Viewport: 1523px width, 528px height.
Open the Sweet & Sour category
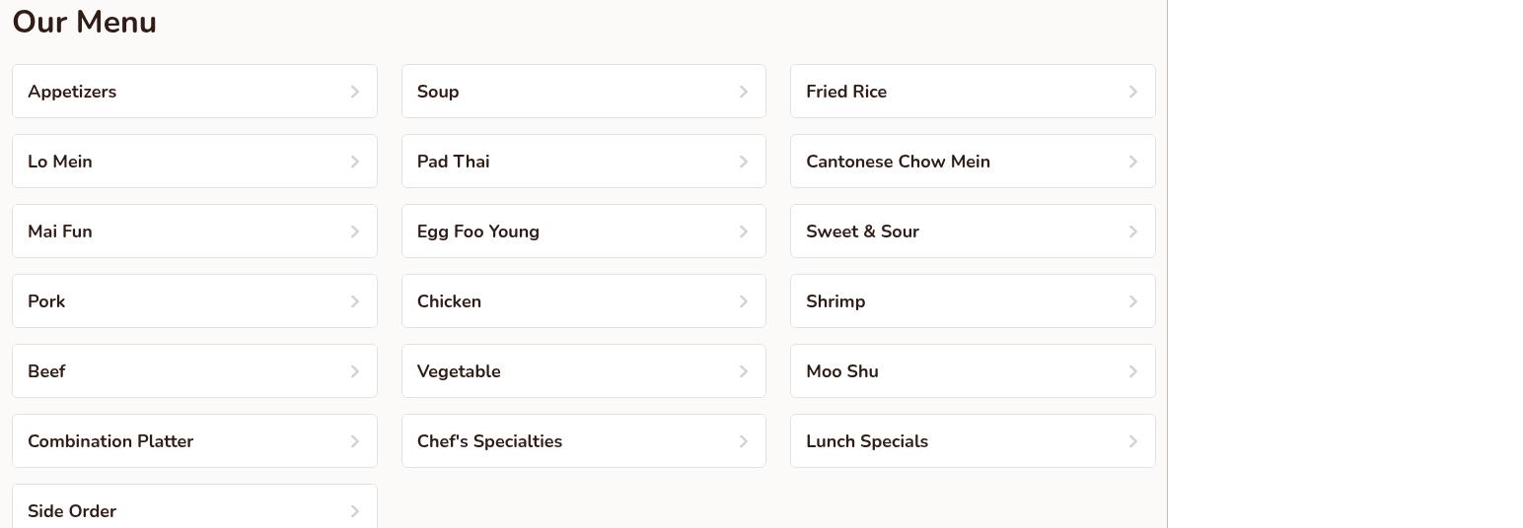(862, 231)
